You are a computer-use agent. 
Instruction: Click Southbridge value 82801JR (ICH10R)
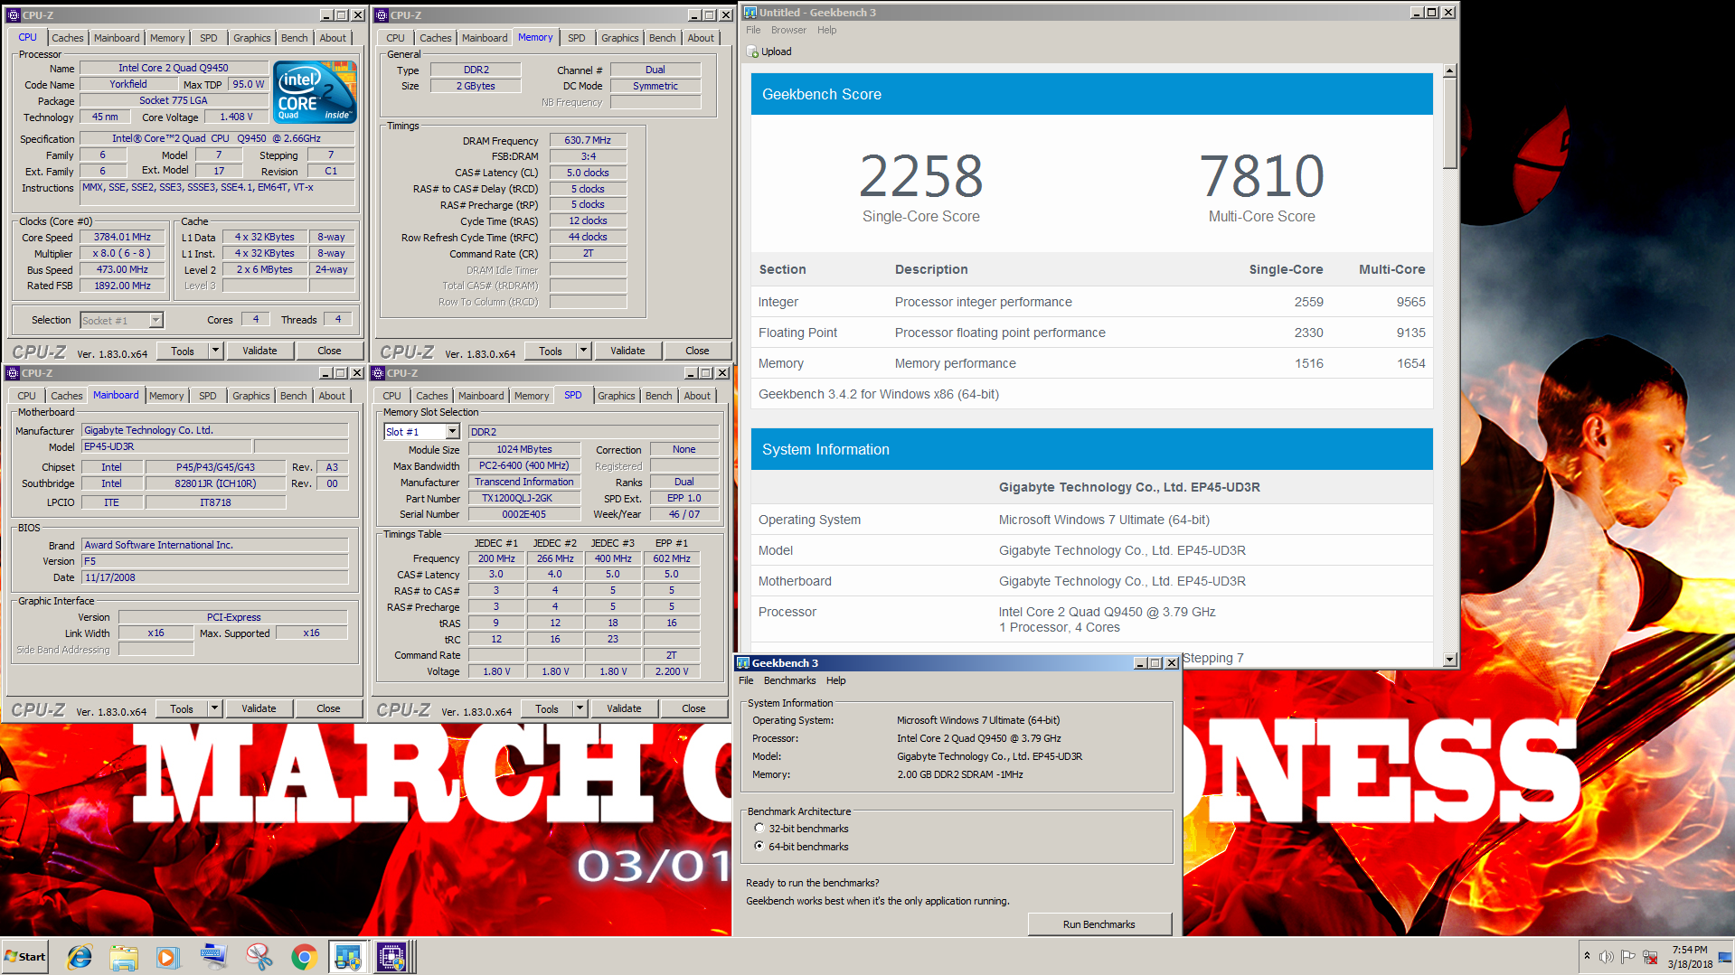click(215, 483)
